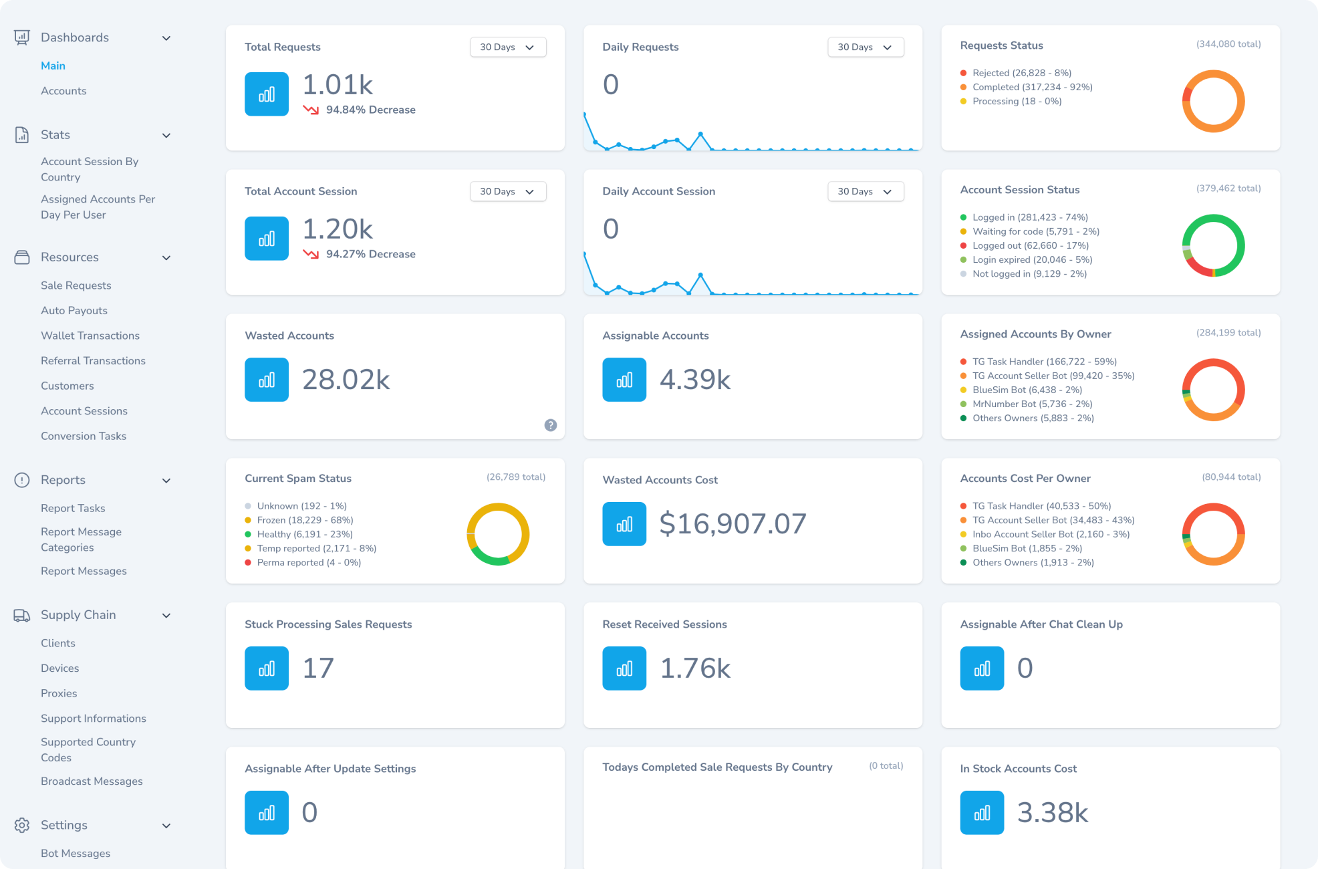Collapse the Reports section chevron
Image resolution: width=1318 pixels, height=869 pixels.
pyautogui.click(x=166, y=481)
